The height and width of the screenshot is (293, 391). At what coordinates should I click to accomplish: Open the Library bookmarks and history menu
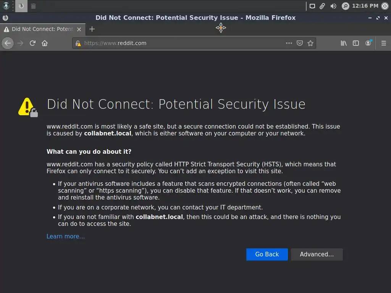pos(344,43)
